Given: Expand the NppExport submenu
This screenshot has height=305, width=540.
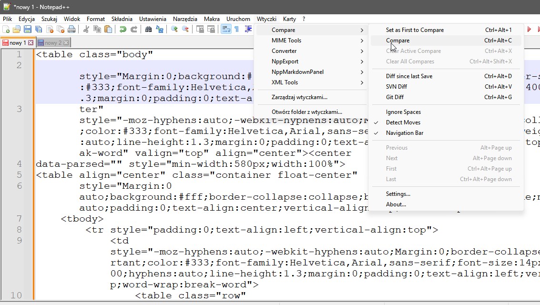Looking at the screenshot, I should tap(312, 61).
